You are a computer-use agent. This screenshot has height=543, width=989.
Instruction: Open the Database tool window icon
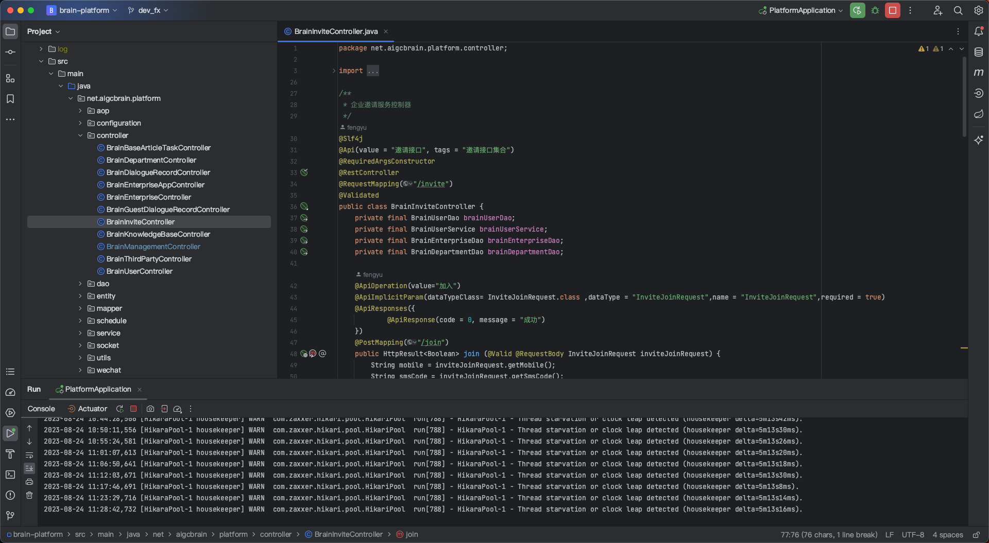(979, 52)
